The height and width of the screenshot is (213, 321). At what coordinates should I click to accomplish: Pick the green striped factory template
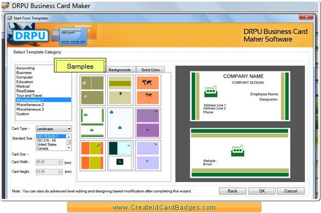(93, 123)
